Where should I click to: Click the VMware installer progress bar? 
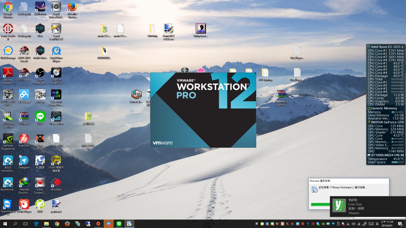[320, 205]
